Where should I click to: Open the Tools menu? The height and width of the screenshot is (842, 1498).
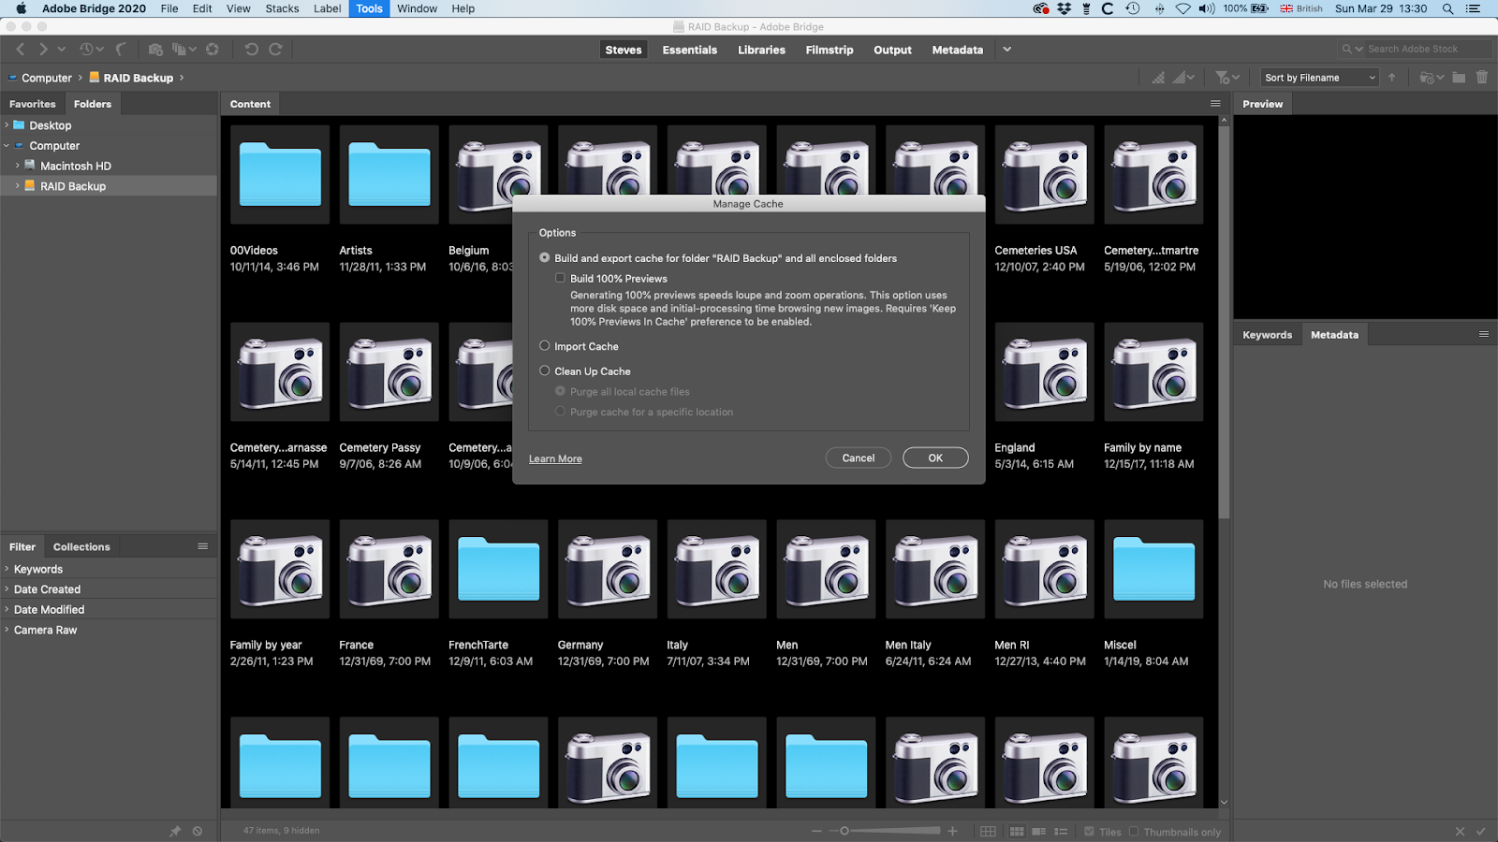tap(368, 8)
